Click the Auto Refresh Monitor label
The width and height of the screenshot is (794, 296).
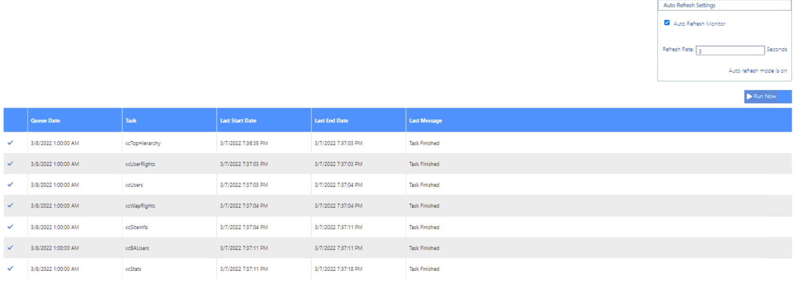[x=699, y=24]
